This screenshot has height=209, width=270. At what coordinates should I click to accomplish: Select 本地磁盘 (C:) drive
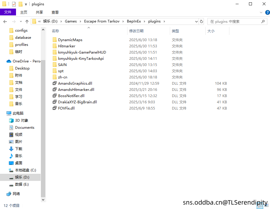click(25, 170)
